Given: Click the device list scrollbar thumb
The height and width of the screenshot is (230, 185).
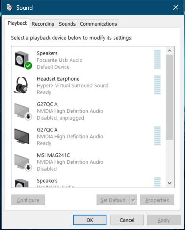Looking at the screenshot, I should coord(170,98).
